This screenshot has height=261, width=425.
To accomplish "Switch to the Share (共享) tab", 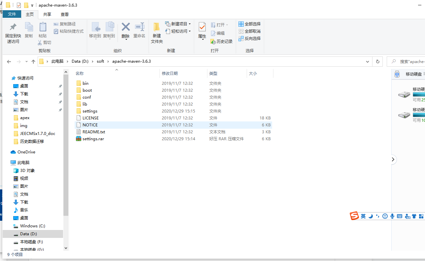I will pyautogui.click(x=47, y=14).
